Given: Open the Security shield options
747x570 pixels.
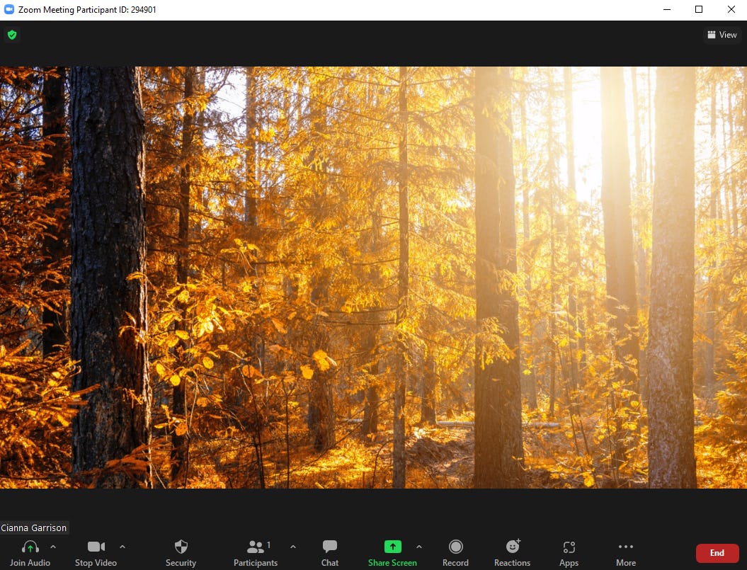Looking at the screenshot, I should click(x=181, y=547).
